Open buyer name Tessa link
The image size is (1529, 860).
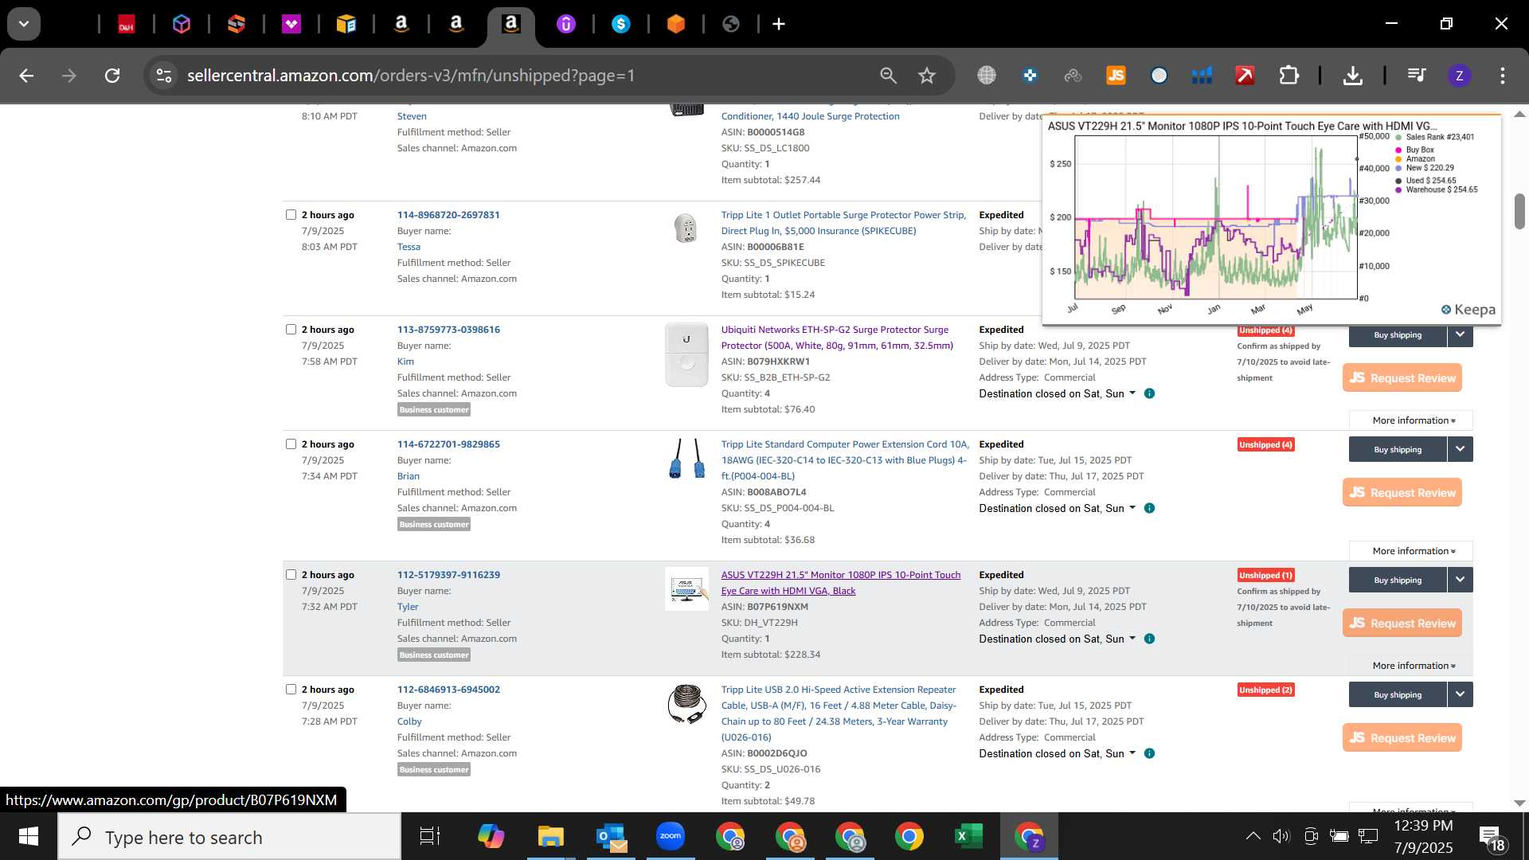tap(409, 247)
